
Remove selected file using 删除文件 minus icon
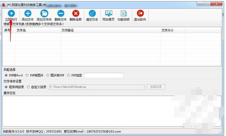coord(61,13)
